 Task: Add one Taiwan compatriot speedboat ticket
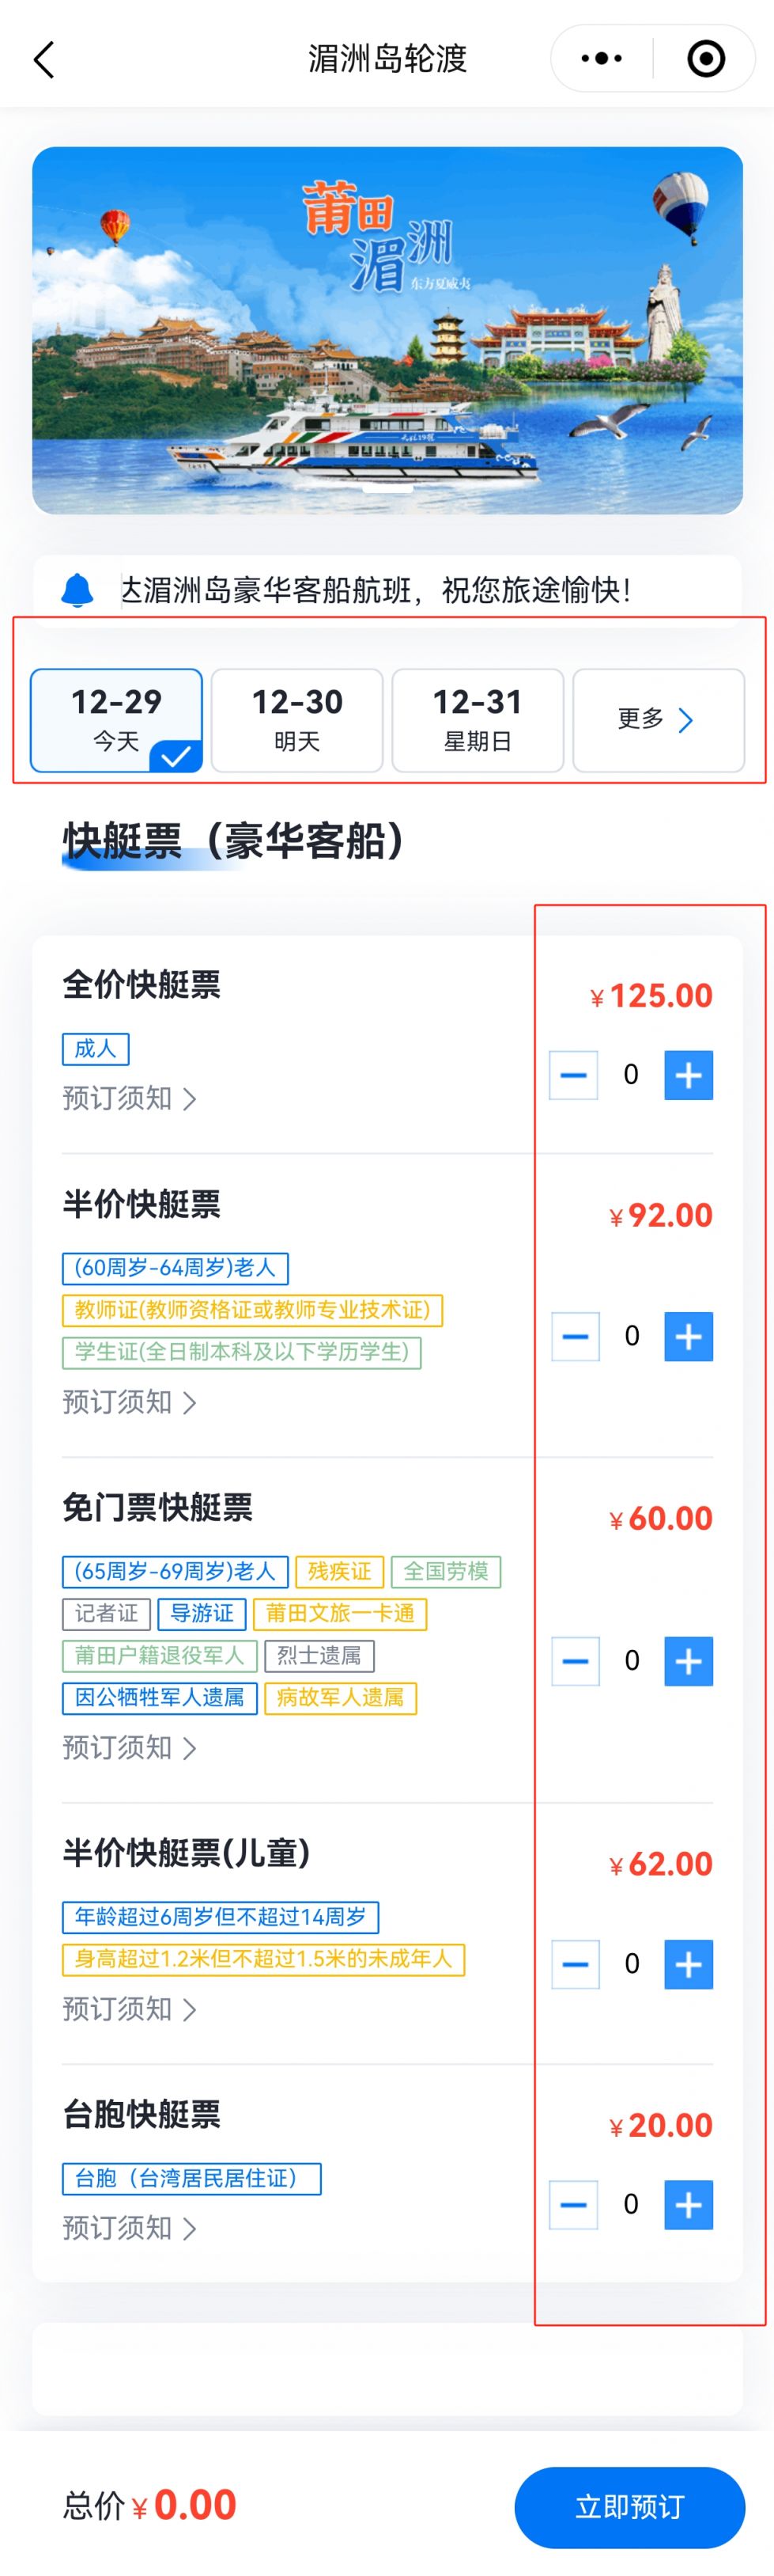point(688,2205)
